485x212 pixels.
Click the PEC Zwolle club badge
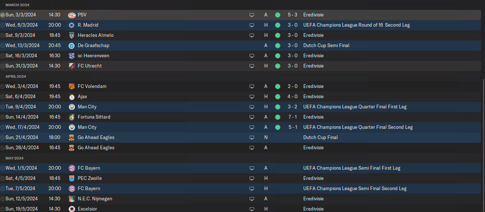pos(72,178)
